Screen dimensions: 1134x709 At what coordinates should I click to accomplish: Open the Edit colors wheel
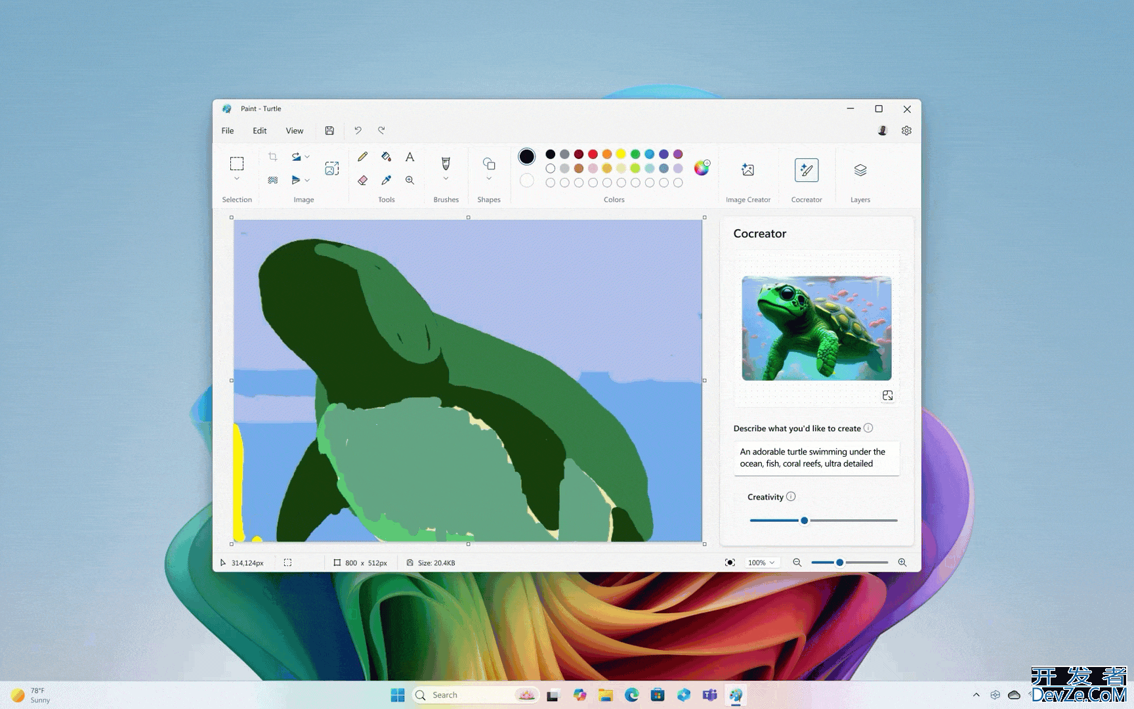[x=702, y=168]
